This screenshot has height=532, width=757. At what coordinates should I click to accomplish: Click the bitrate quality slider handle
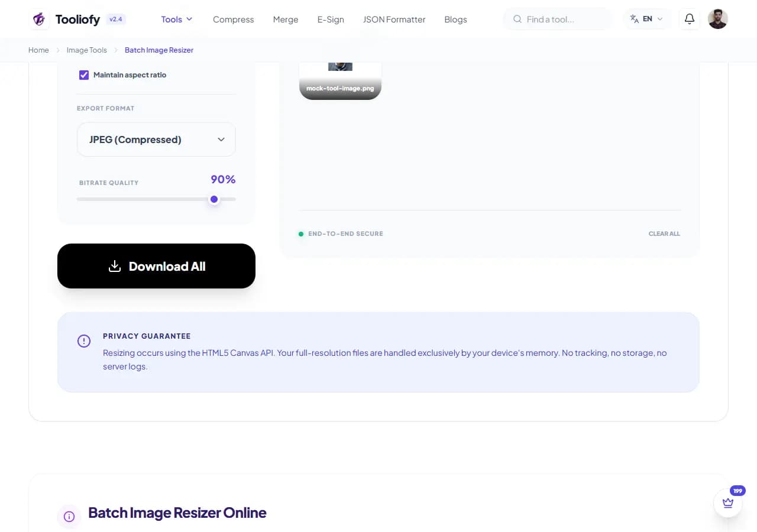[x=214, y=199]
